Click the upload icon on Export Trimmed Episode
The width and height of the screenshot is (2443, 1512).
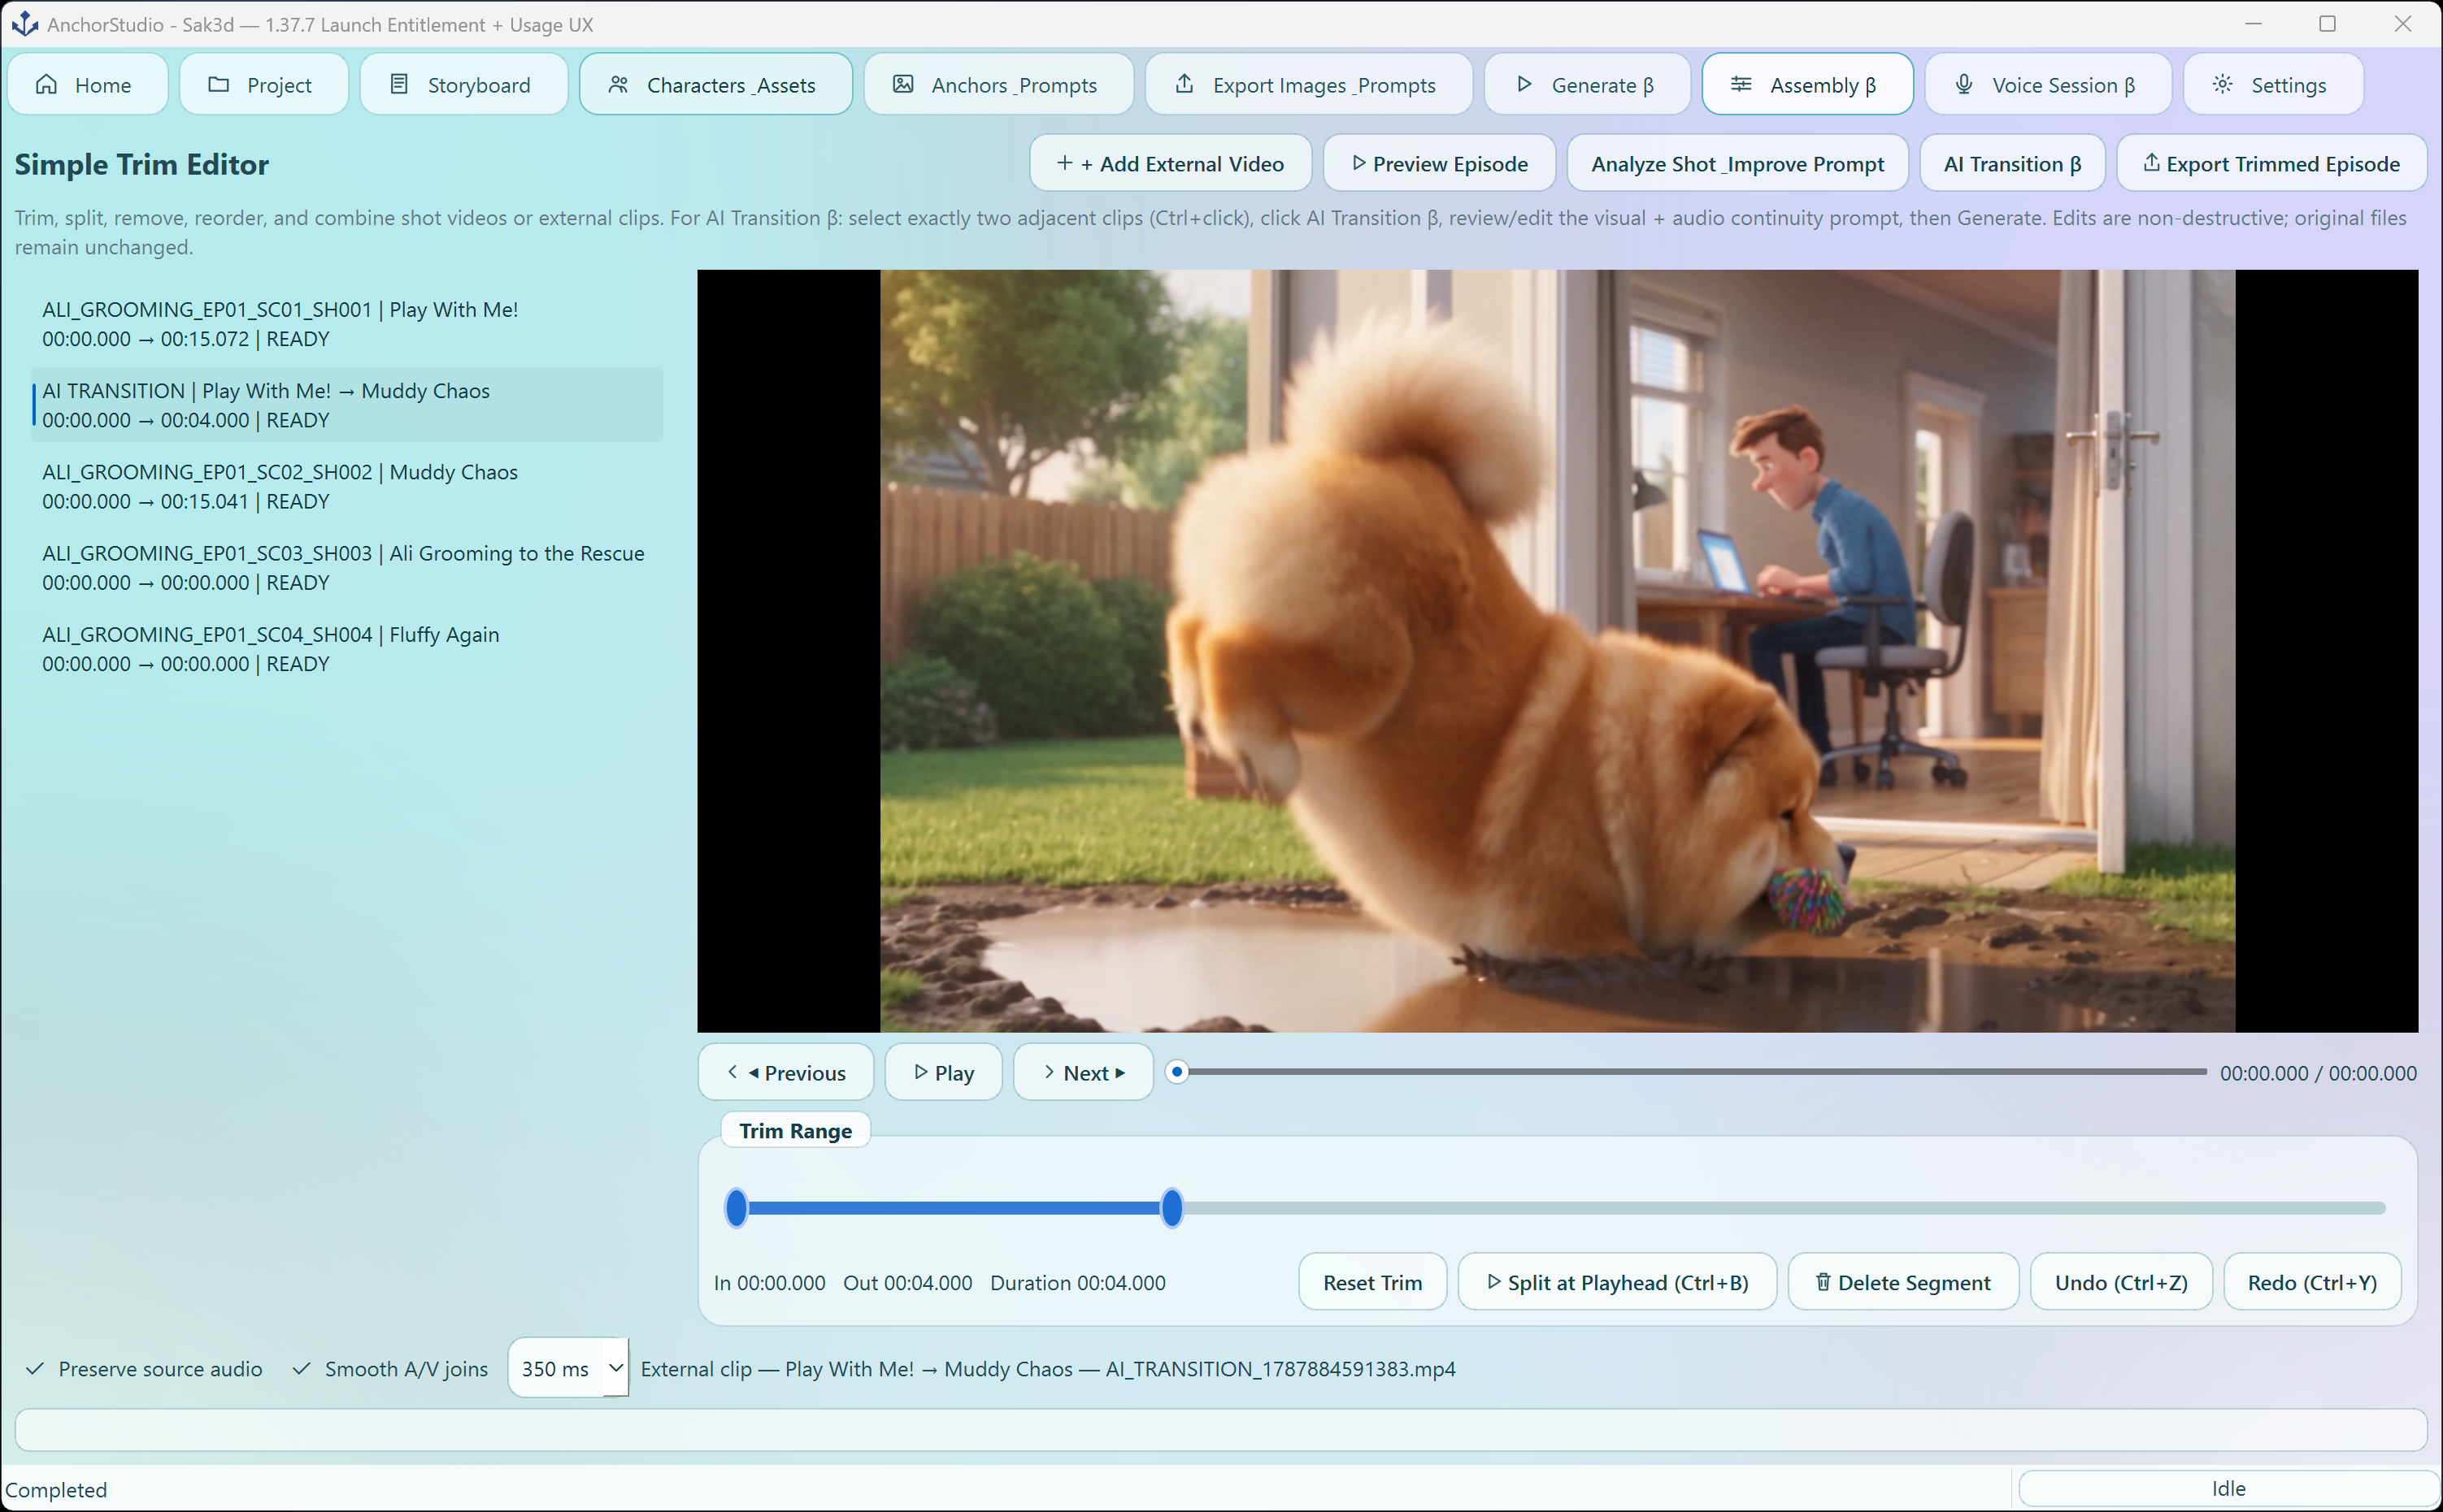[2151, 163]
